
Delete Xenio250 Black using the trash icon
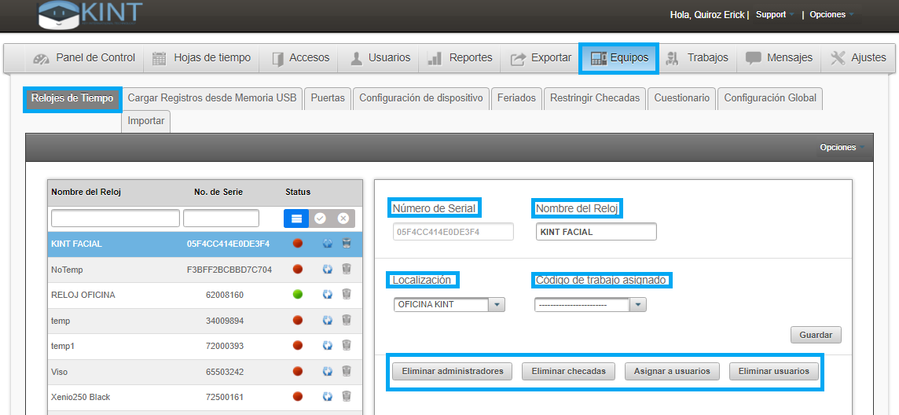click(x=347, y=396)
